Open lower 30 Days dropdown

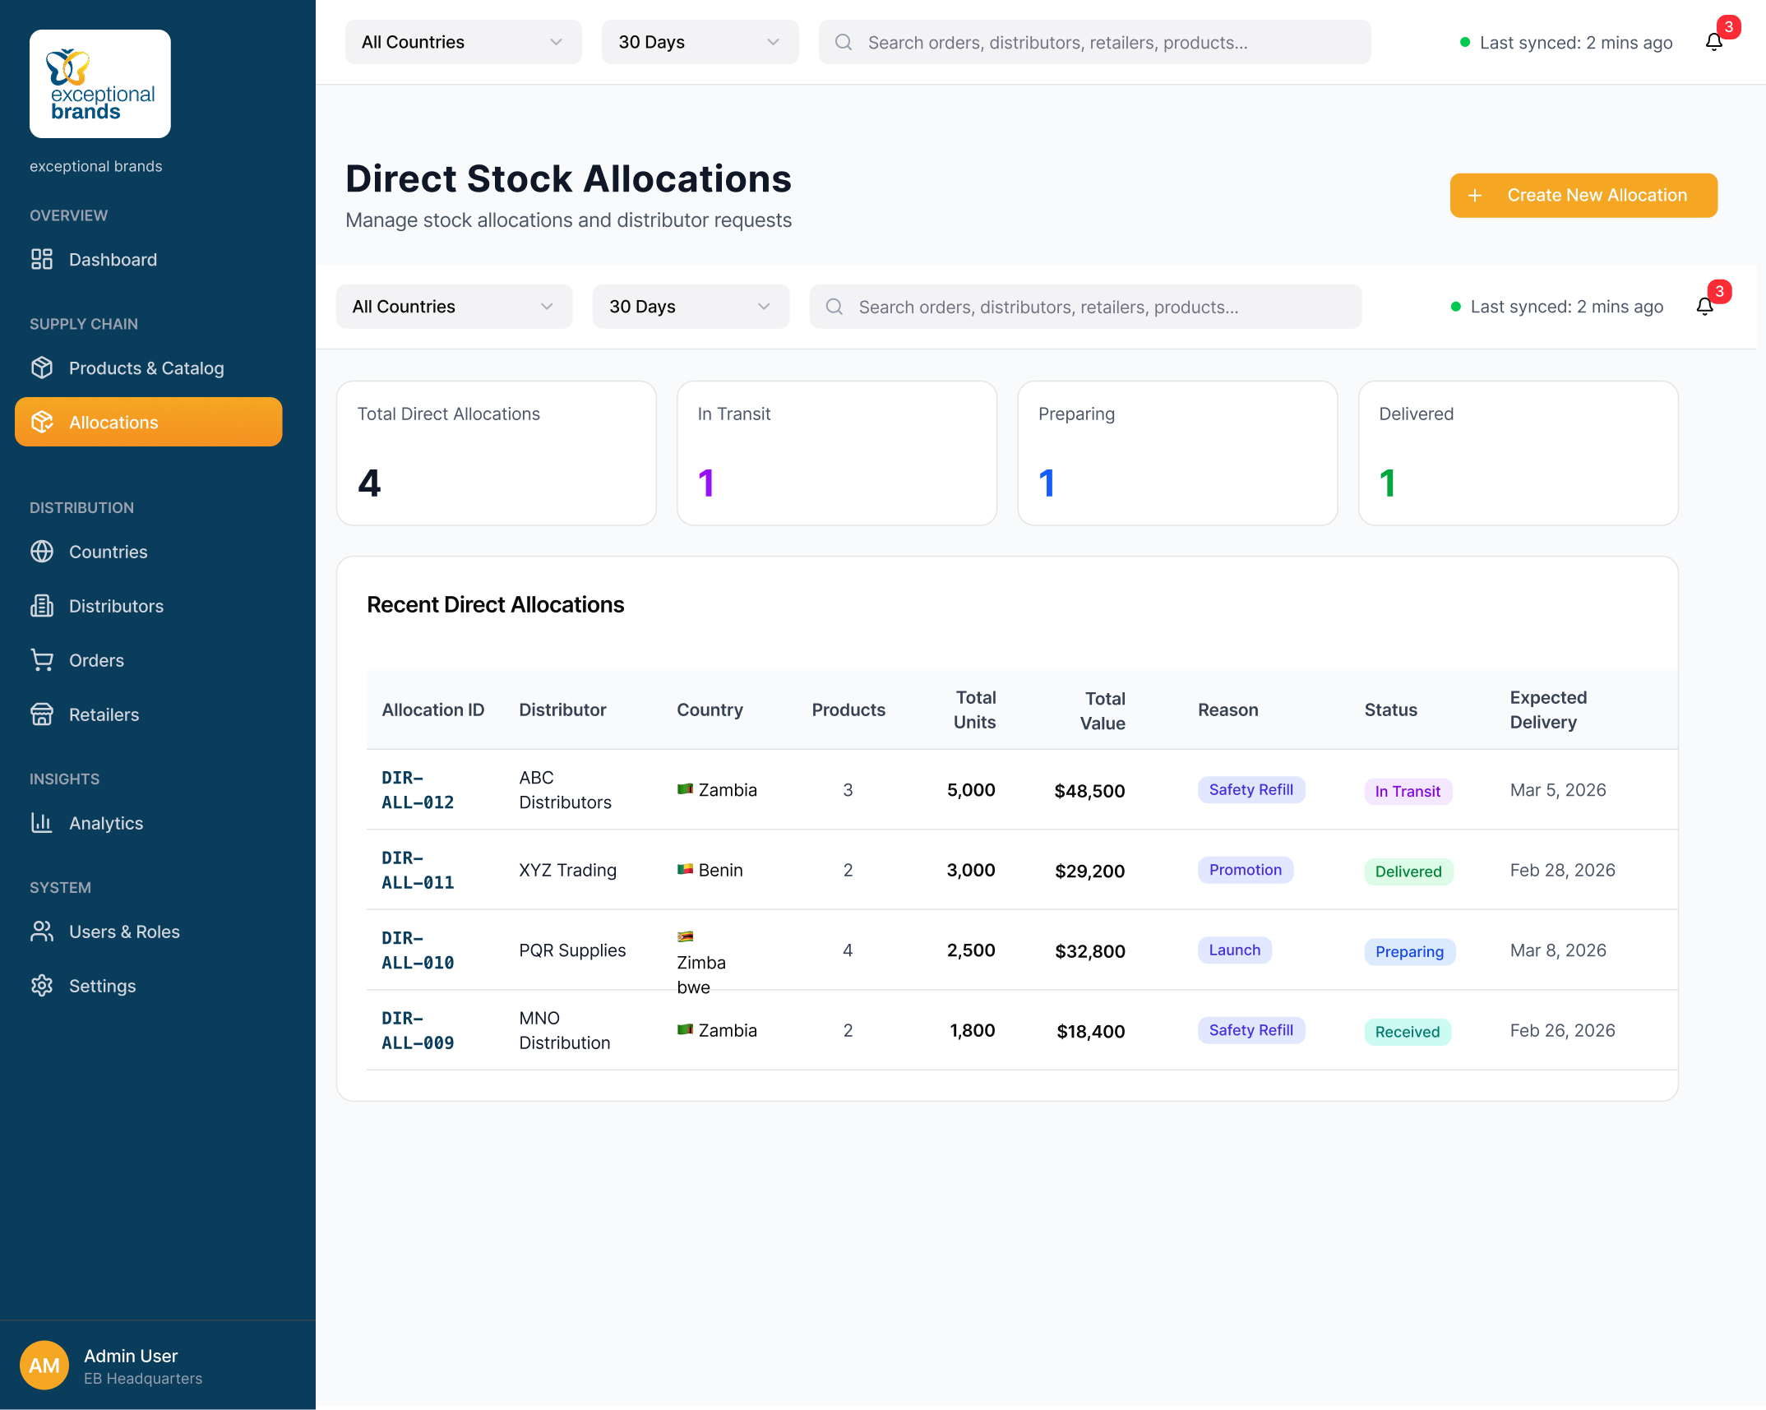(x=691, y=307)
